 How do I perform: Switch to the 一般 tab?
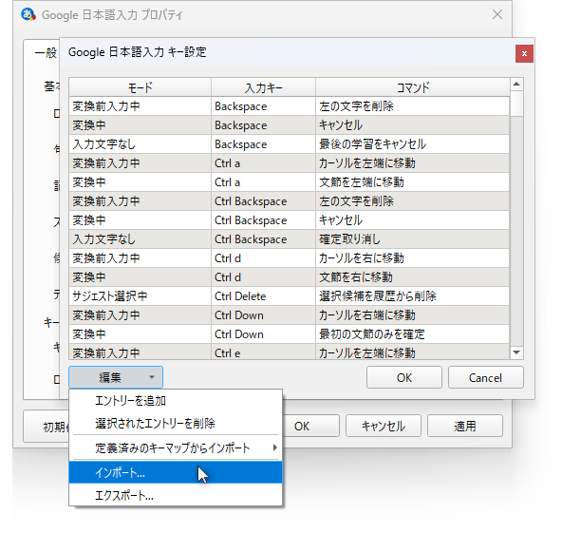coord(46,53)
